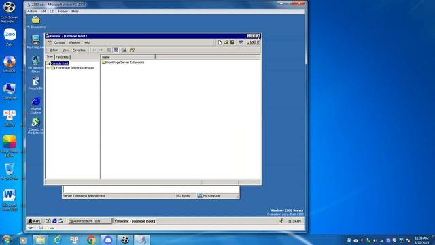
Task: Switch to the Tree tab
Action: click(x=50, y=56)
